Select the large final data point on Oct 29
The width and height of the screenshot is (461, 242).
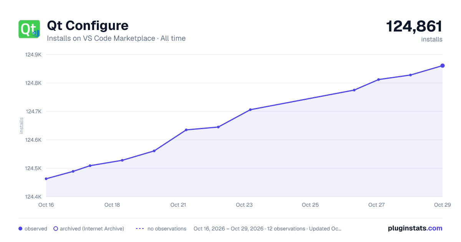(x=443, y=66)
